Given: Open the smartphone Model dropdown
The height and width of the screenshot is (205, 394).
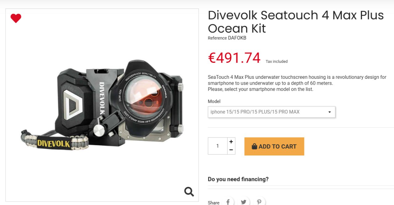Looking at the screenshot, I should [x=271, y=112].
